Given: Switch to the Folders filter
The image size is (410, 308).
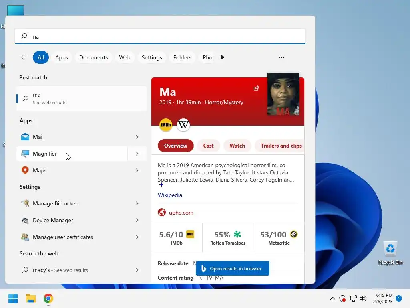Looking at the screenshot, I should point(182,57).
